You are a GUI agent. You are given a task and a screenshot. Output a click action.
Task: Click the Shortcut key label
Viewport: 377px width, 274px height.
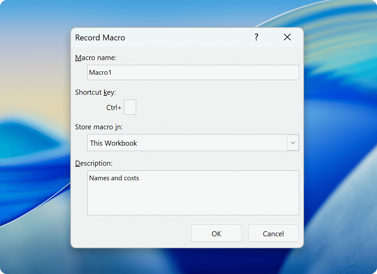(96, 92)
